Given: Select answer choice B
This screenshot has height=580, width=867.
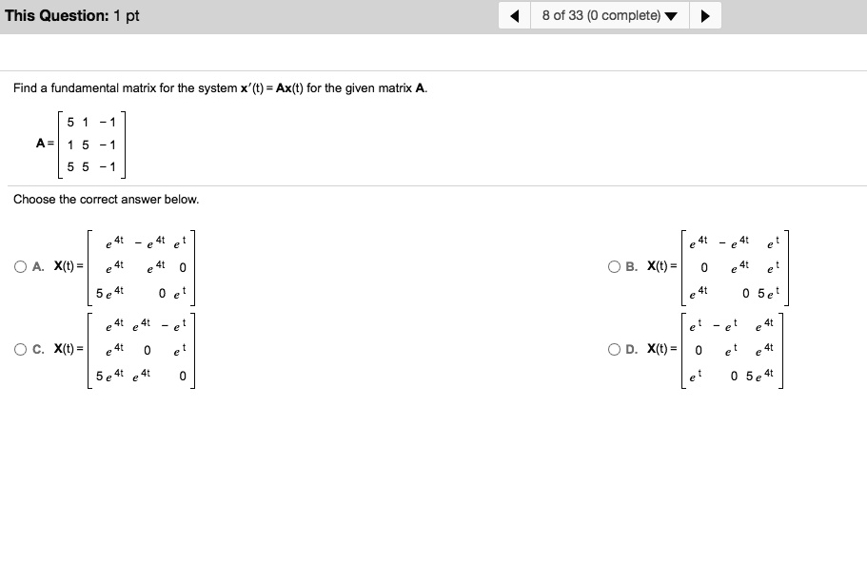Looking at the screenshot, I should pos(615,265).
